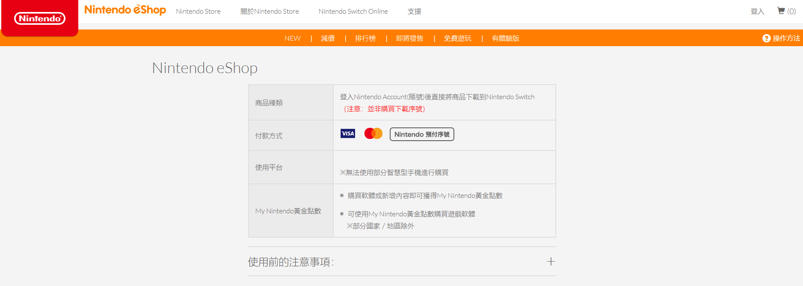Click the VISA payment icon

click(x=348, y=133)
